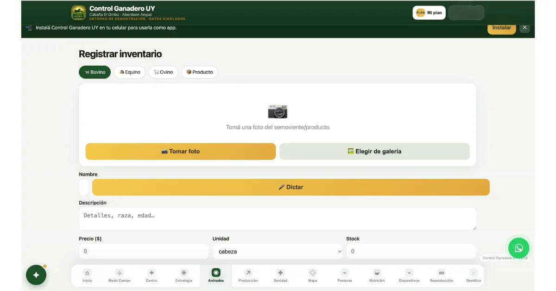Select the Equino category chip
Viewport: 556px width, 291px height.
(130, 72)
